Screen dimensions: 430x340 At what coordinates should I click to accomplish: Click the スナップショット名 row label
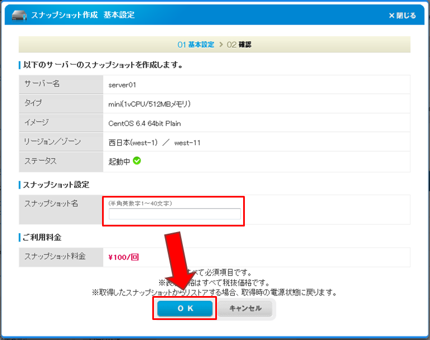coord(51,204)
